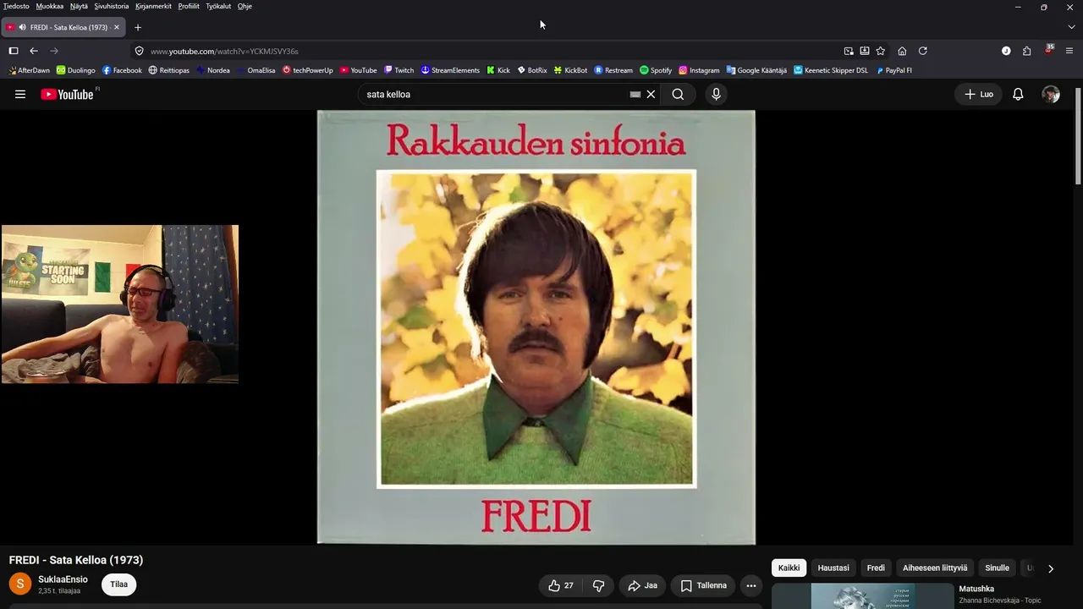Open the Työkalut menu

point(218,6)
